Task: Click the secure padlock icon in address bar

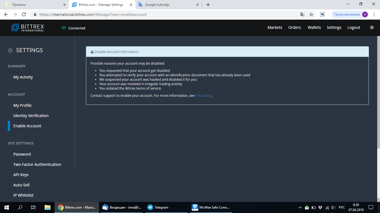Action: point(35,14)
